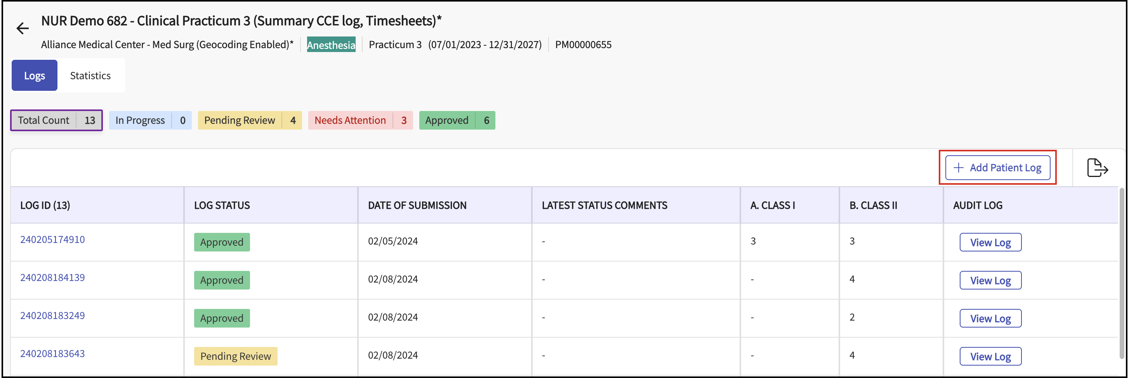View audit log for 240205174910
1129x378 pixels.
tap(990, 243)
